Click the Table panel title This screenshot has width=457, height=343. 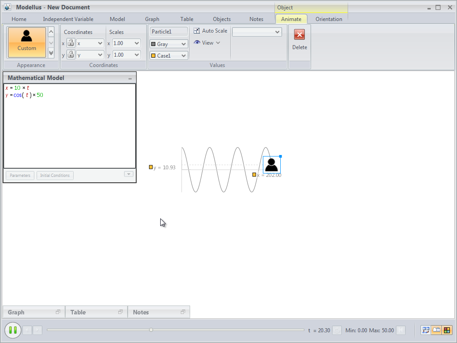(78, 312)
